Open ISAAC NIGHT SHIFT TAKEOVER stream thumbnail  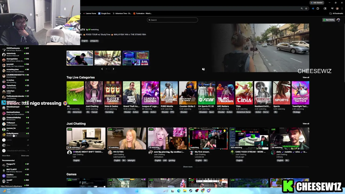[86, 138]
